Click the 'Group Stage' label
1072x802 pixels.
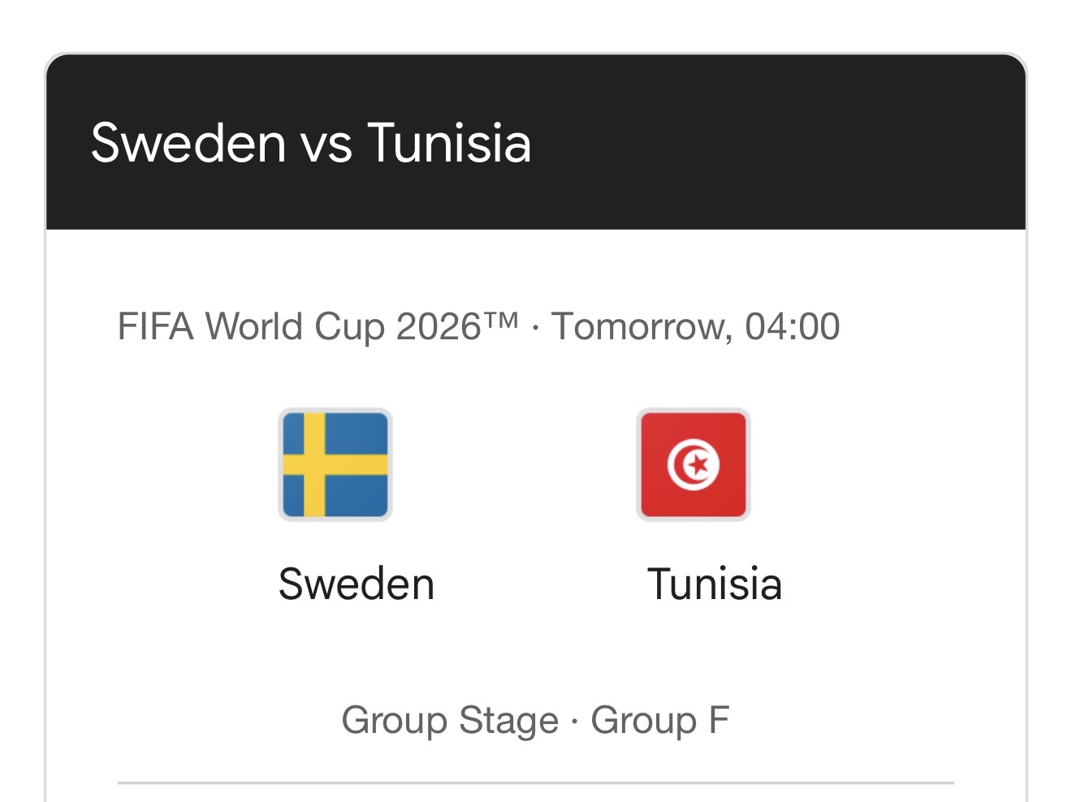[450, 721]
